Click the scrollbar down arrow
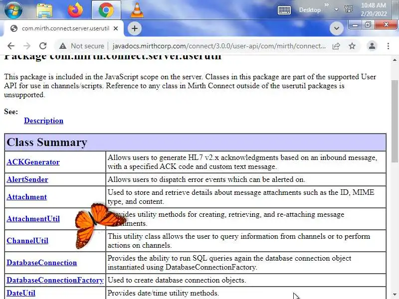This screenshot has width=399, height=299. (395, 294)
